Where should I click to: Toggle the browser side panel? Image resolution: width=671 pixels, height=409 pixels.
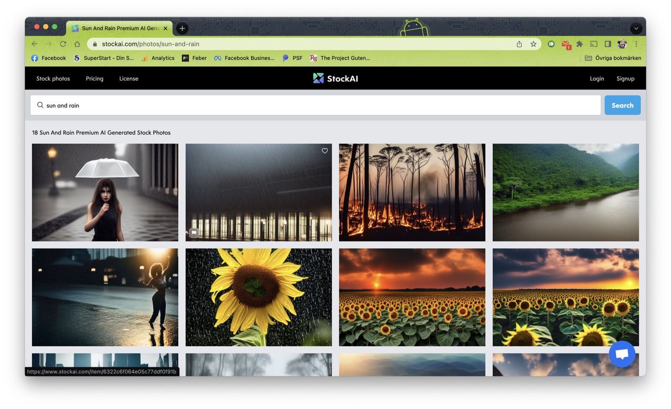[608, 44]
